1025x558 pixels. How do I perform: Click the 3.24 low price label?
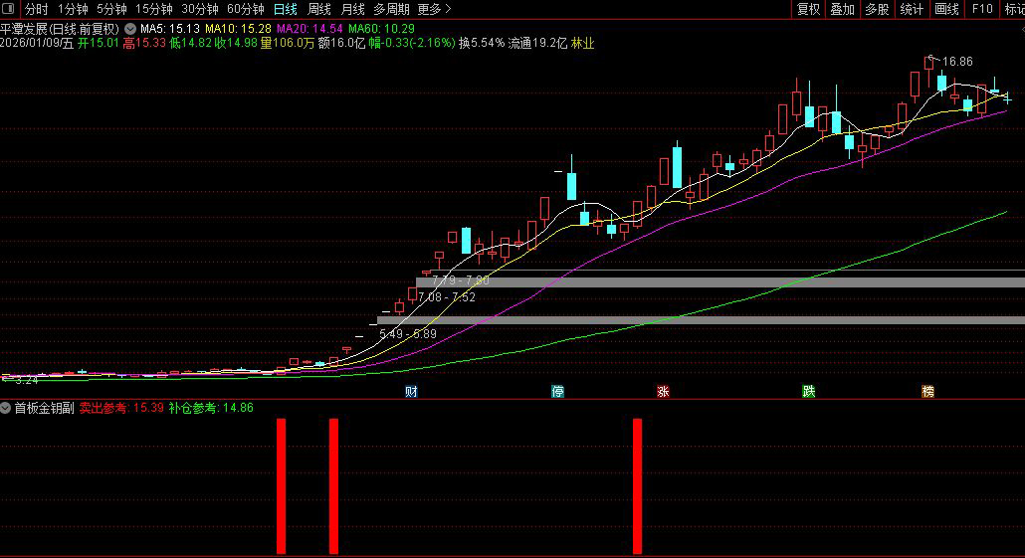pos(26,380)
